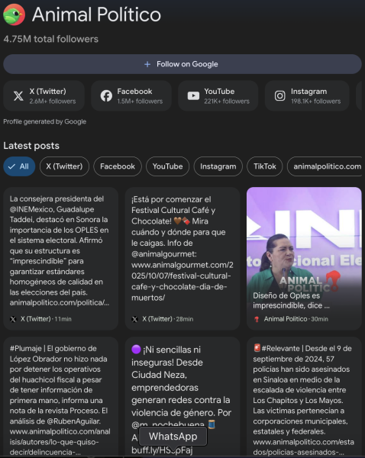Click the Instagram camera logo icon
365x458 pixels.
coord(279,96)
